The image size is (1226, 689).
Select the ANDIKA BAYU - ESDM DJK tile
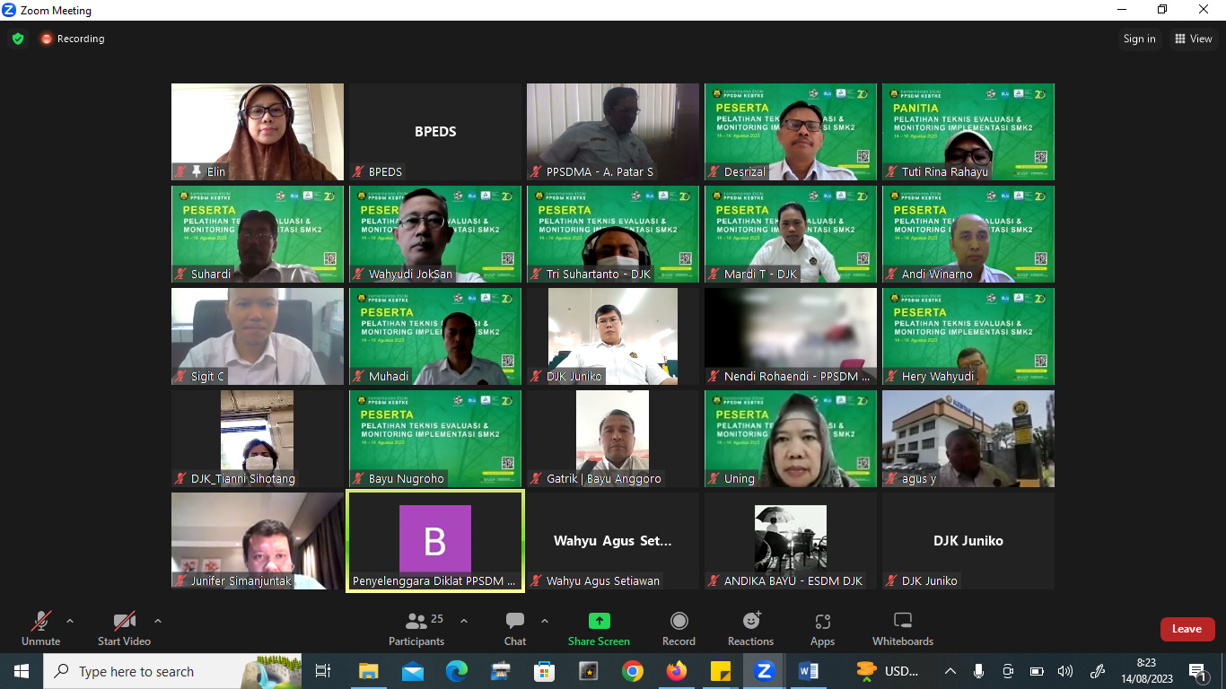click(x=791, y=541)
